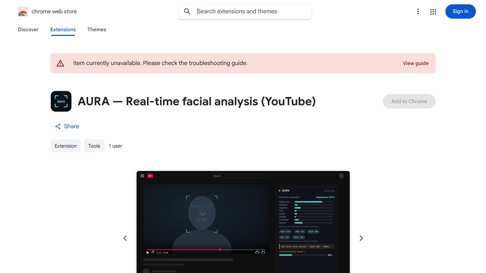Click the Share link
Viewport: 486px width, 273px height.
67,126
